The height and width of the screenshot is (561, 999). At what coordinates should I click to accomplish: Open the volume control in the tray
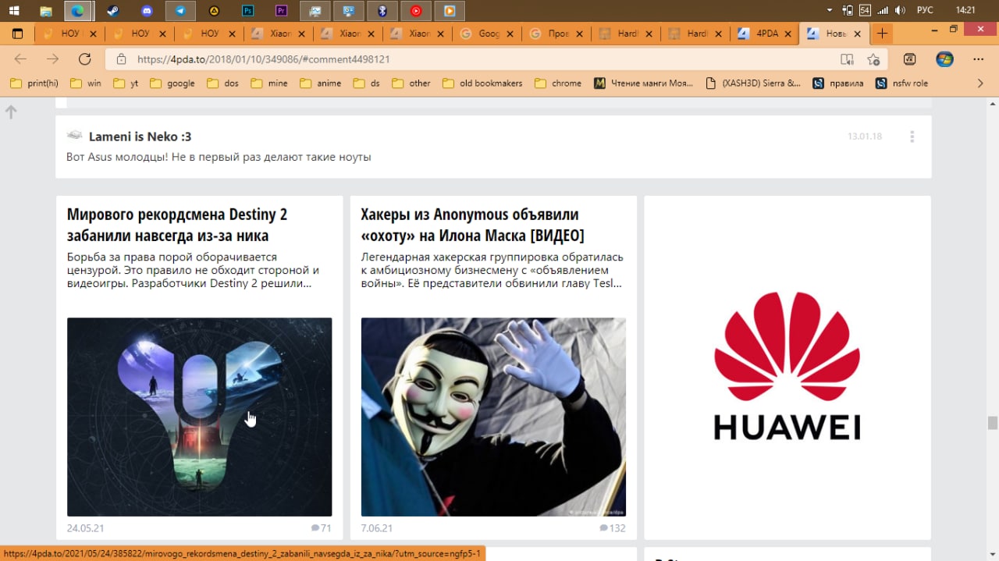coord(900,10)
